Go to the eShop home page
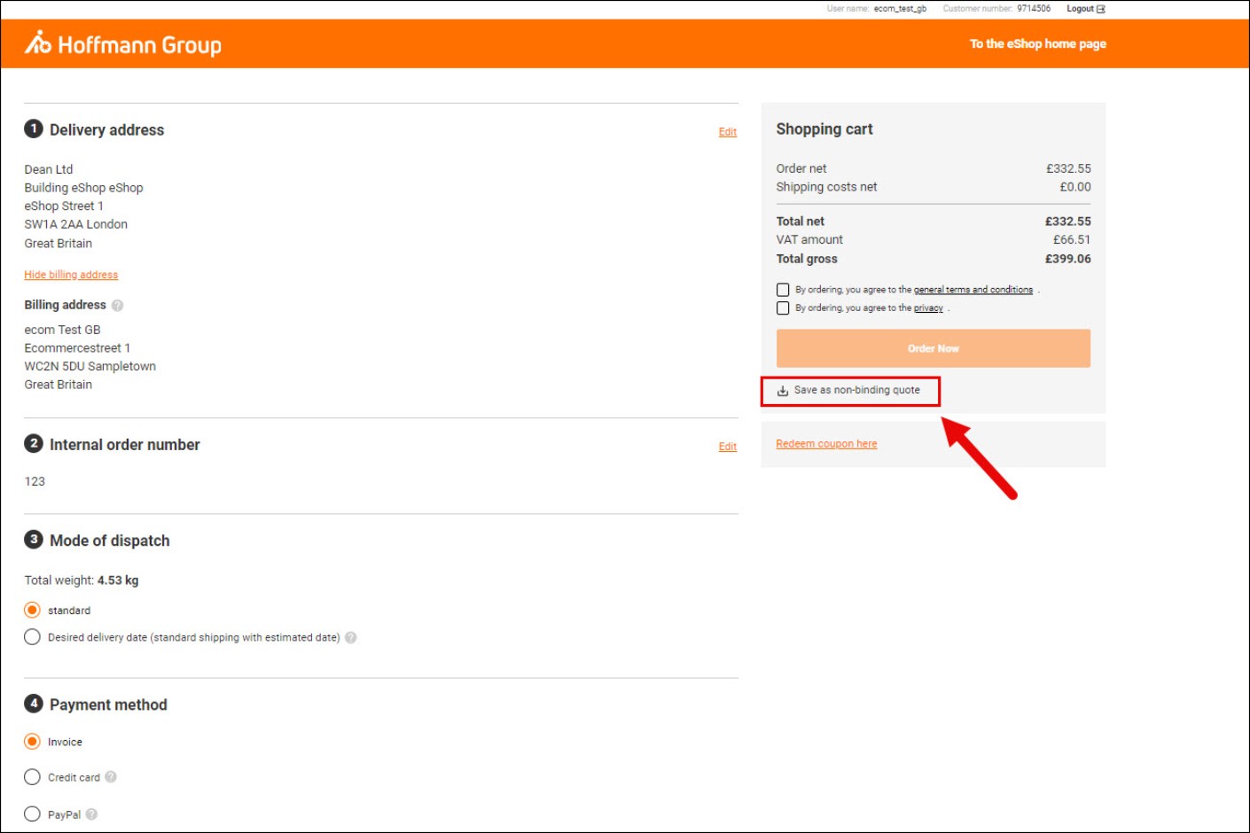Viewport: 1250px width, 833px height. (x=1037, y=43)
